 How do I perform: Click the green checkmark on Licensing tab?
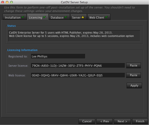point(44,17)
